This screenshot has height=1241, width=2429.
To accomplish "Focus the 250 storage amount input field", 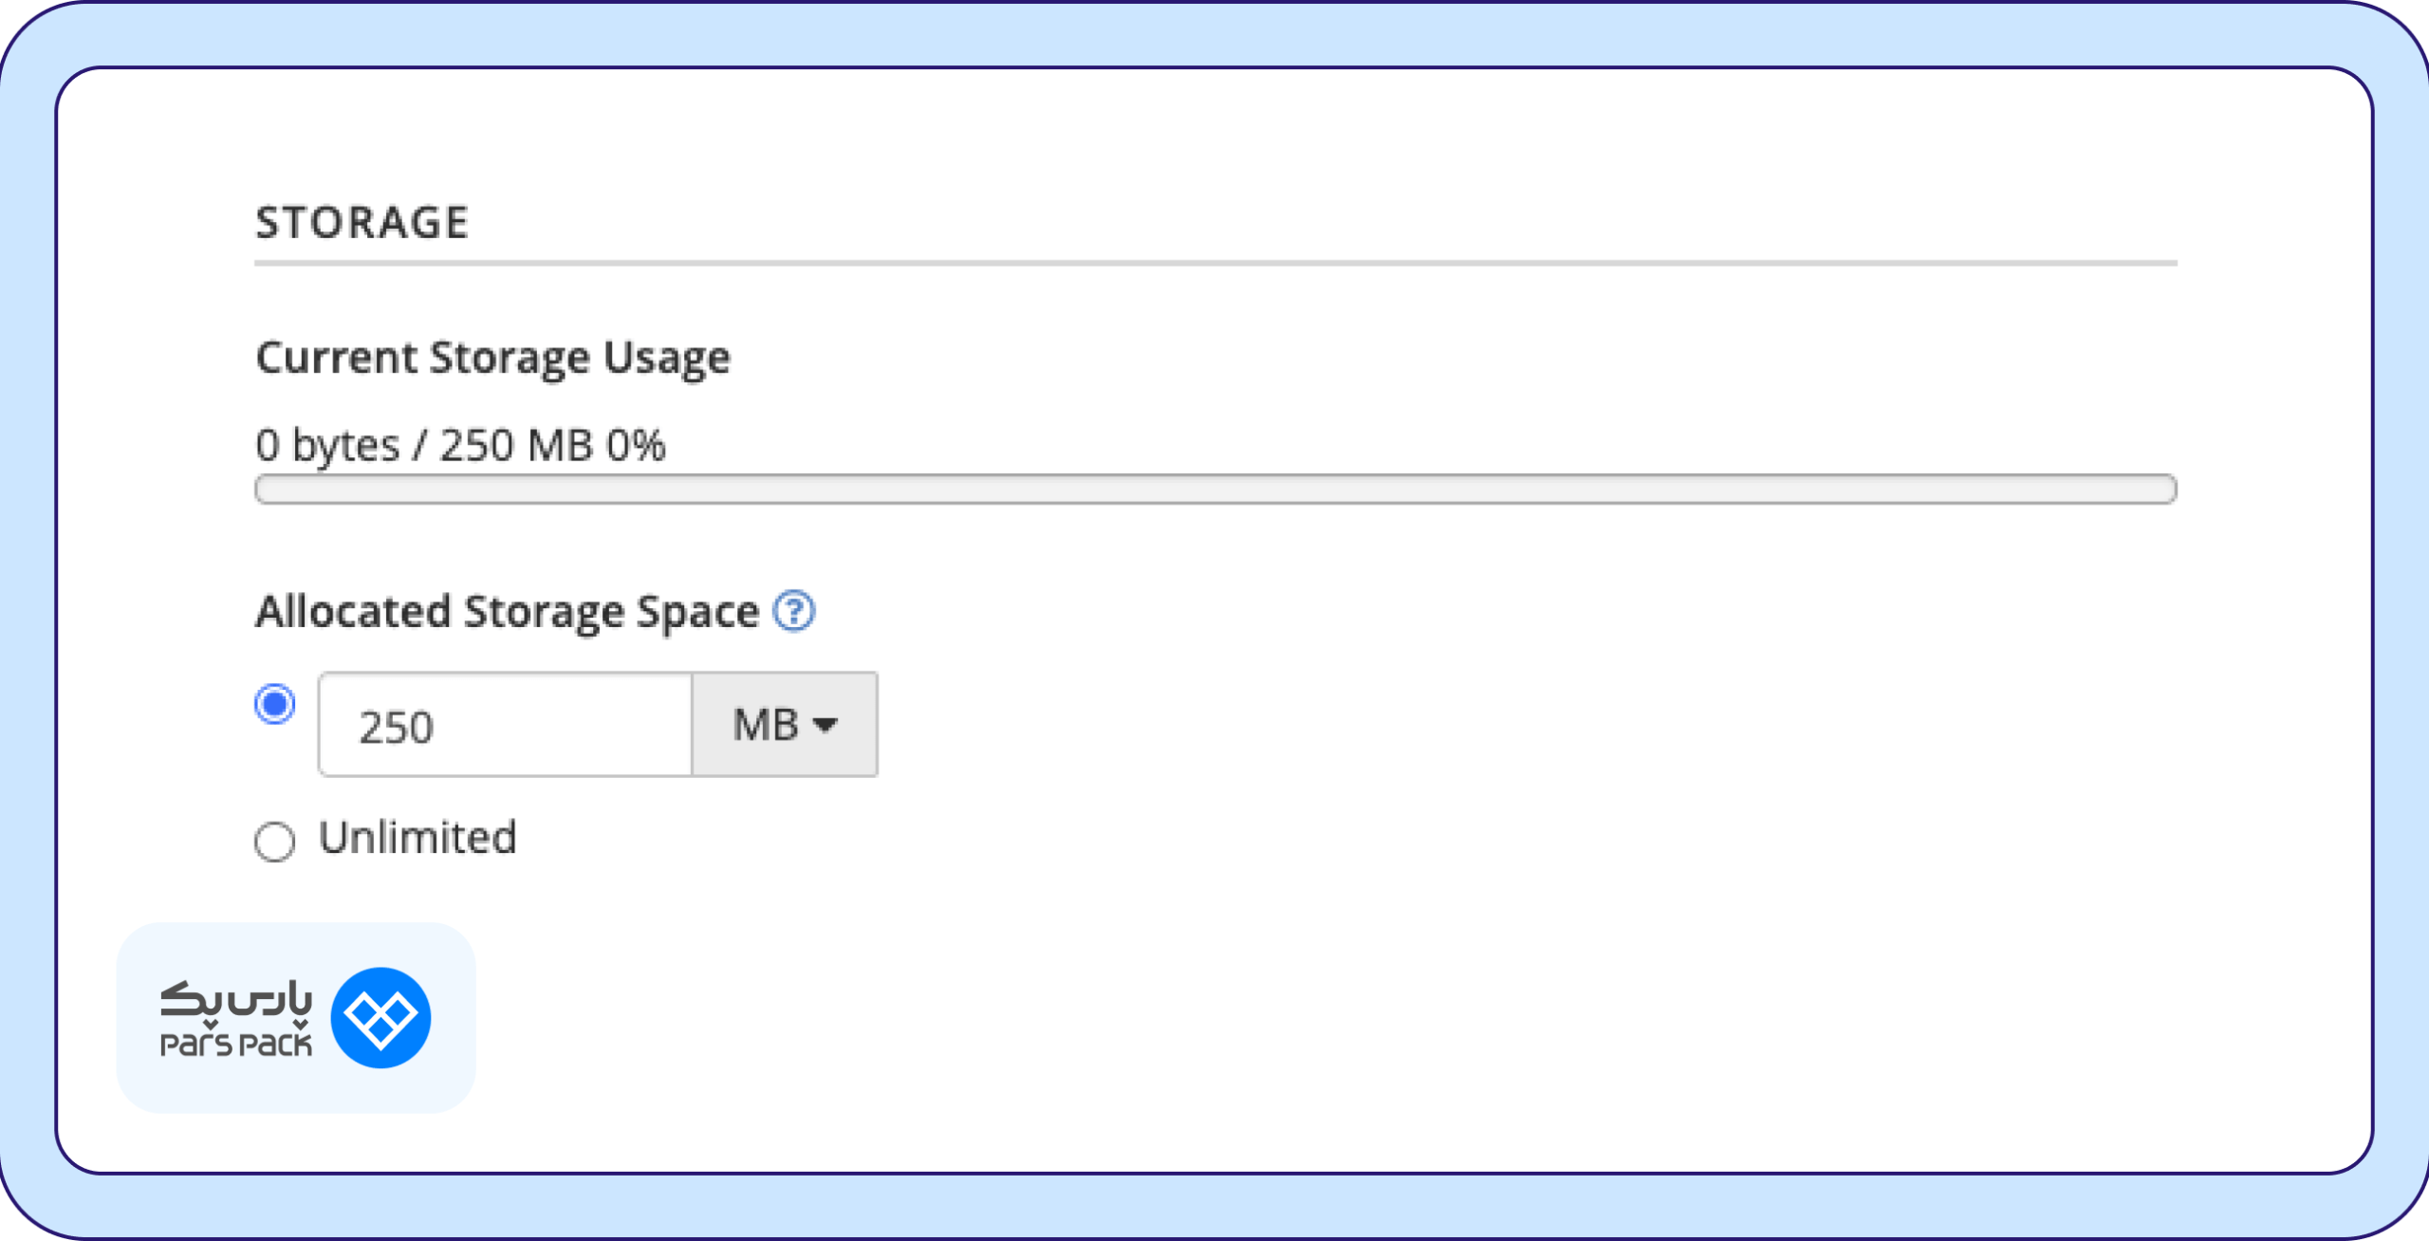I will 506,725.
